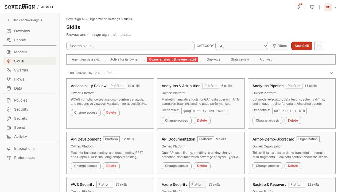
Task: Select the Active for its owner stage
Action: (x=124, y=59)
